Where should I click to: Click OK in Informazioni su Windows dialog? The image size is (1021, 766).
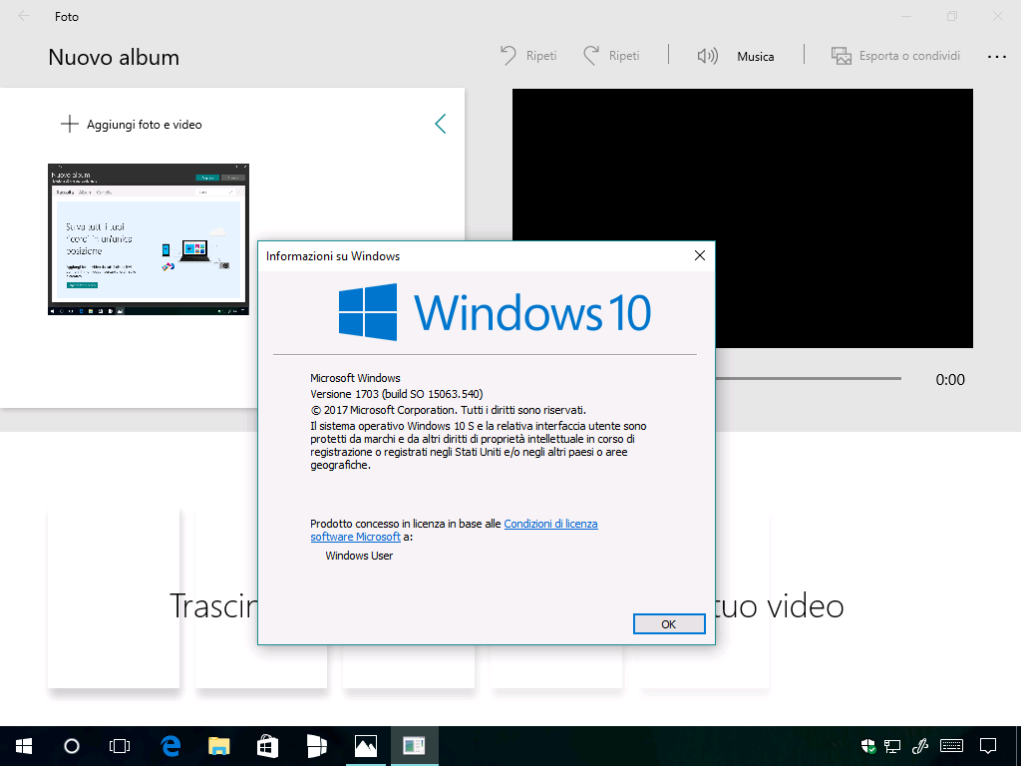(669, 624)
